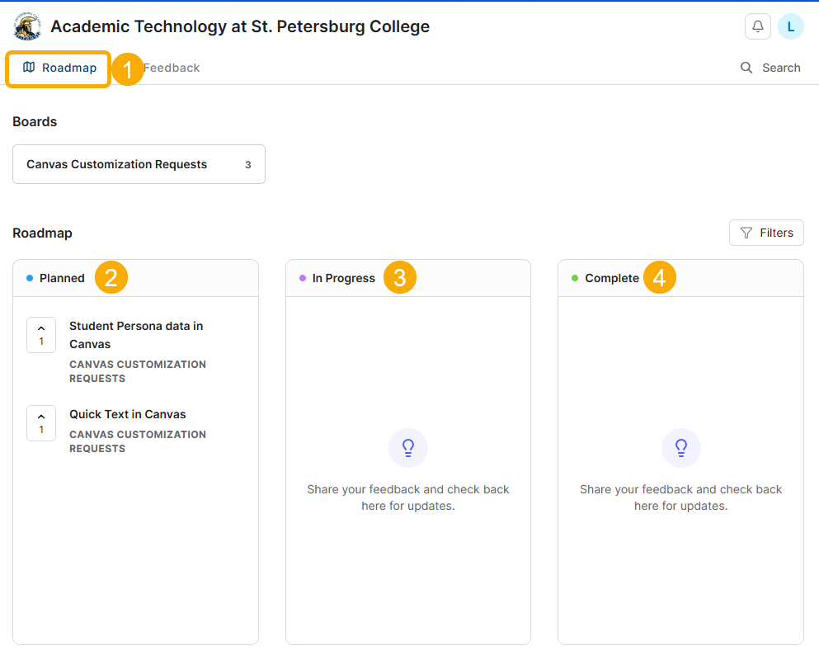Switch to the Feedback tab
Image resolution: width=819 pixels, height=660 pixels.
(172, 68)
